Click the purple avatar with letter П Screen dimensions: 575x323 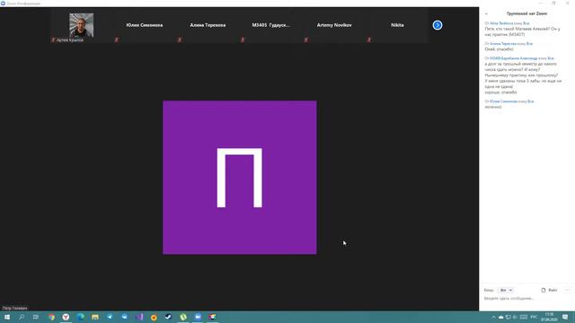[240, 178]
